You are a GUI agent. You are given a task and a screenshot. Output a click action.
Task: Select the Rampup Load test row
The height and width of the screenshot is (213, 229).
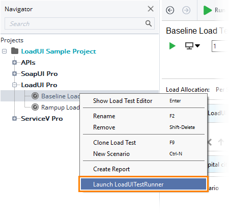coord(61,108)
